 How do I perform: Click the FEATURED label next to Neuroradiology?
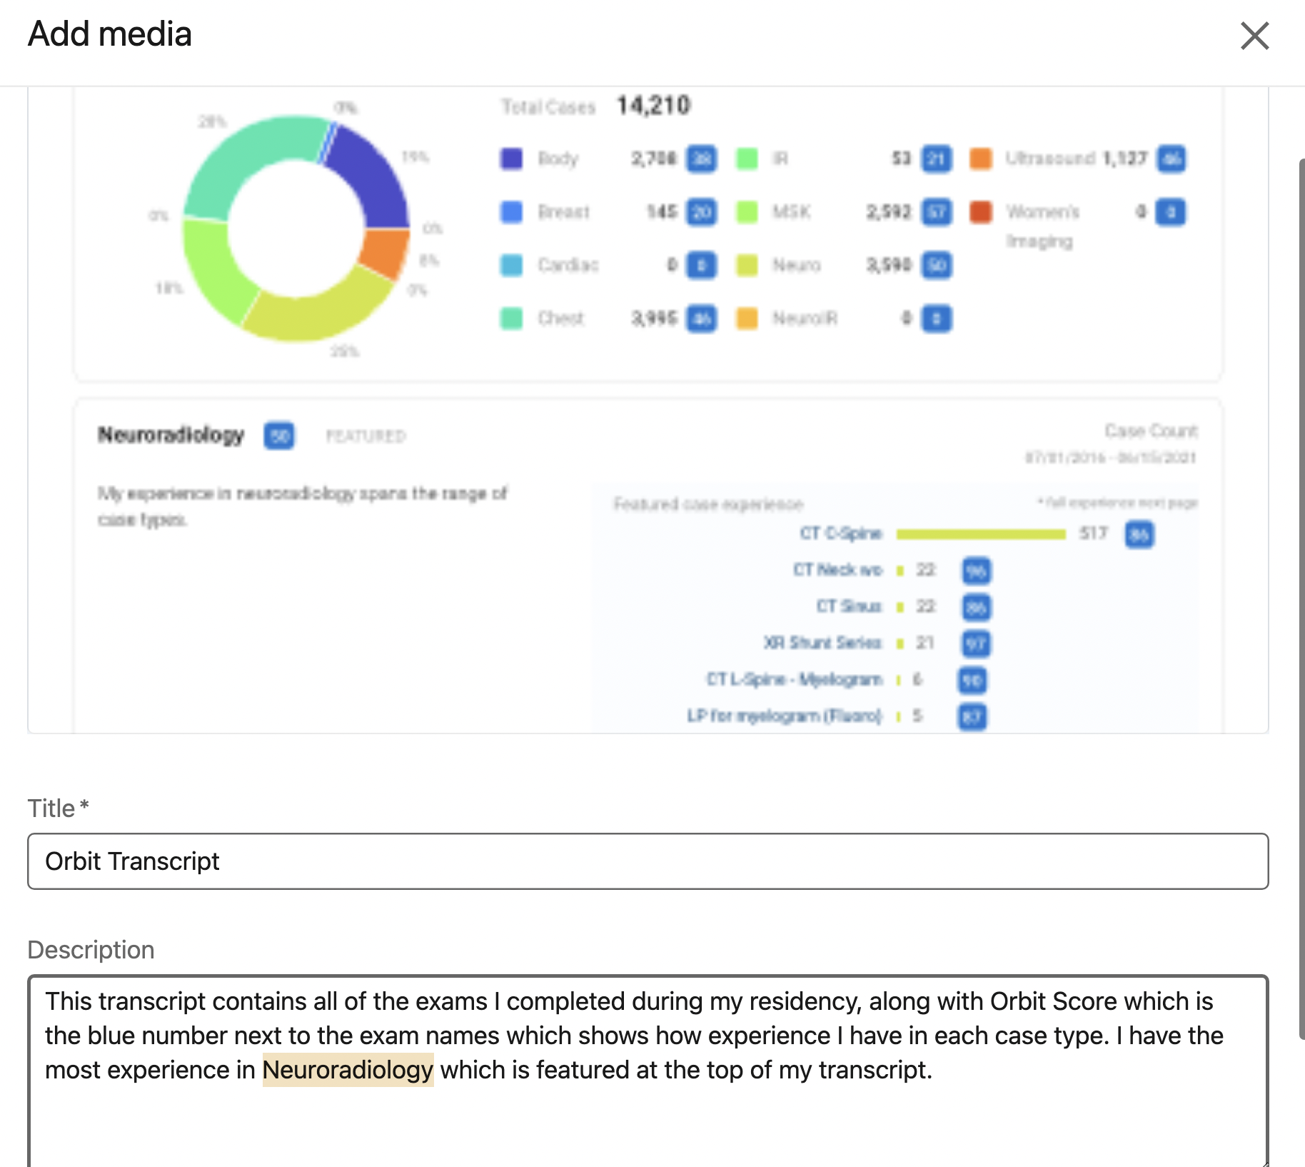pos(366,436)
